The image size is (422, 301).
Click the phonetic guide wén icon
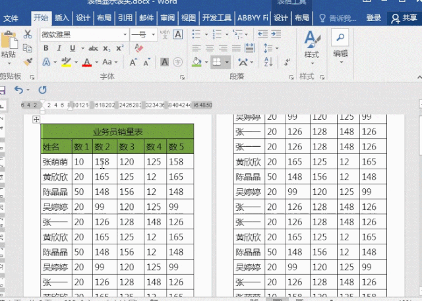165,34
